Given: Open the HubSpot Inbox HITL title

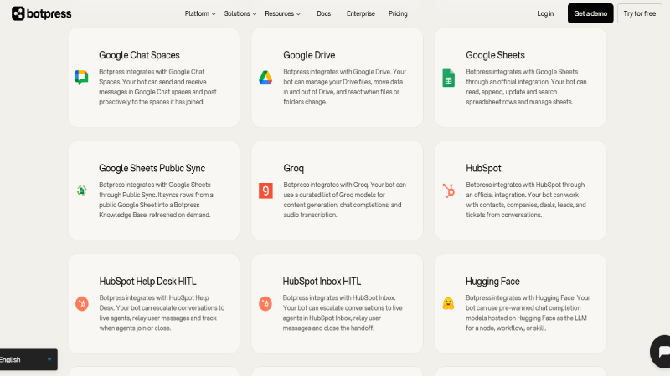Looking at the screenshot, I should (322, 282).
